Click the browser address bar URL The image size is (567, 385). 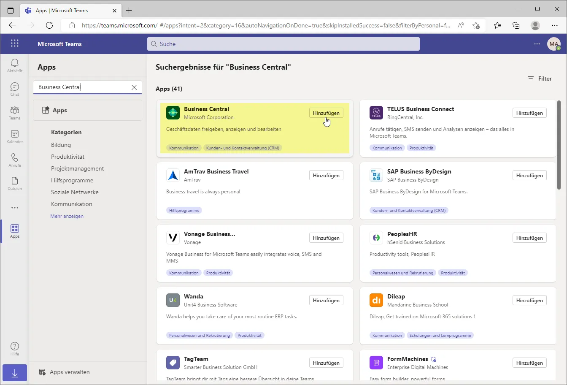point(266,25)
